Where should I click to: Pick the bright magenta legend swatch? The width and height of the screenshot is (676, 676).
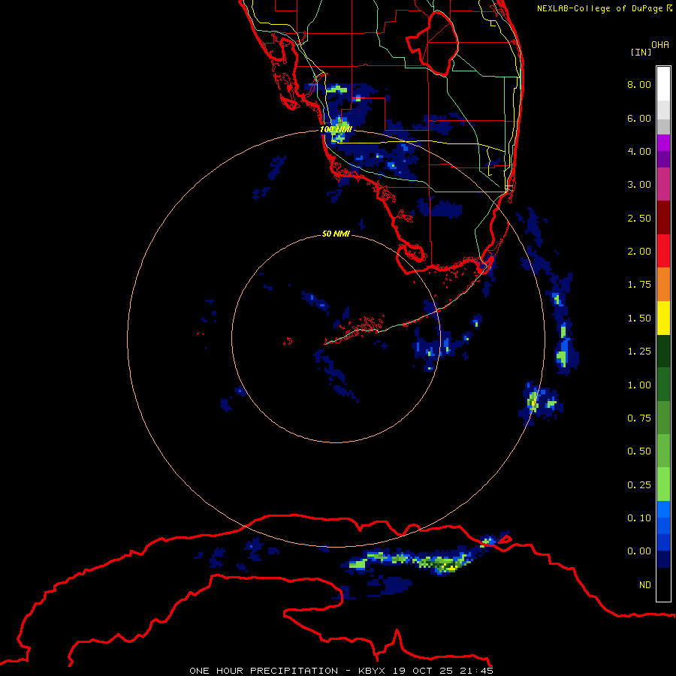[x=663, y=143]
